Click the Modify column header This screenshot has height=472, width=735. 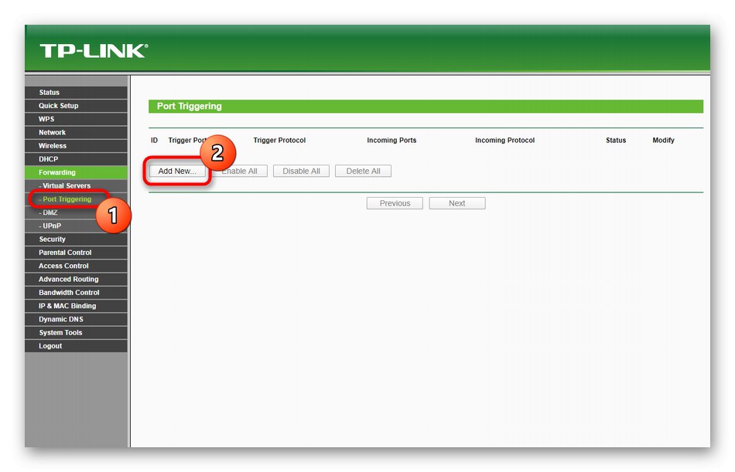[x=663, y=140]
